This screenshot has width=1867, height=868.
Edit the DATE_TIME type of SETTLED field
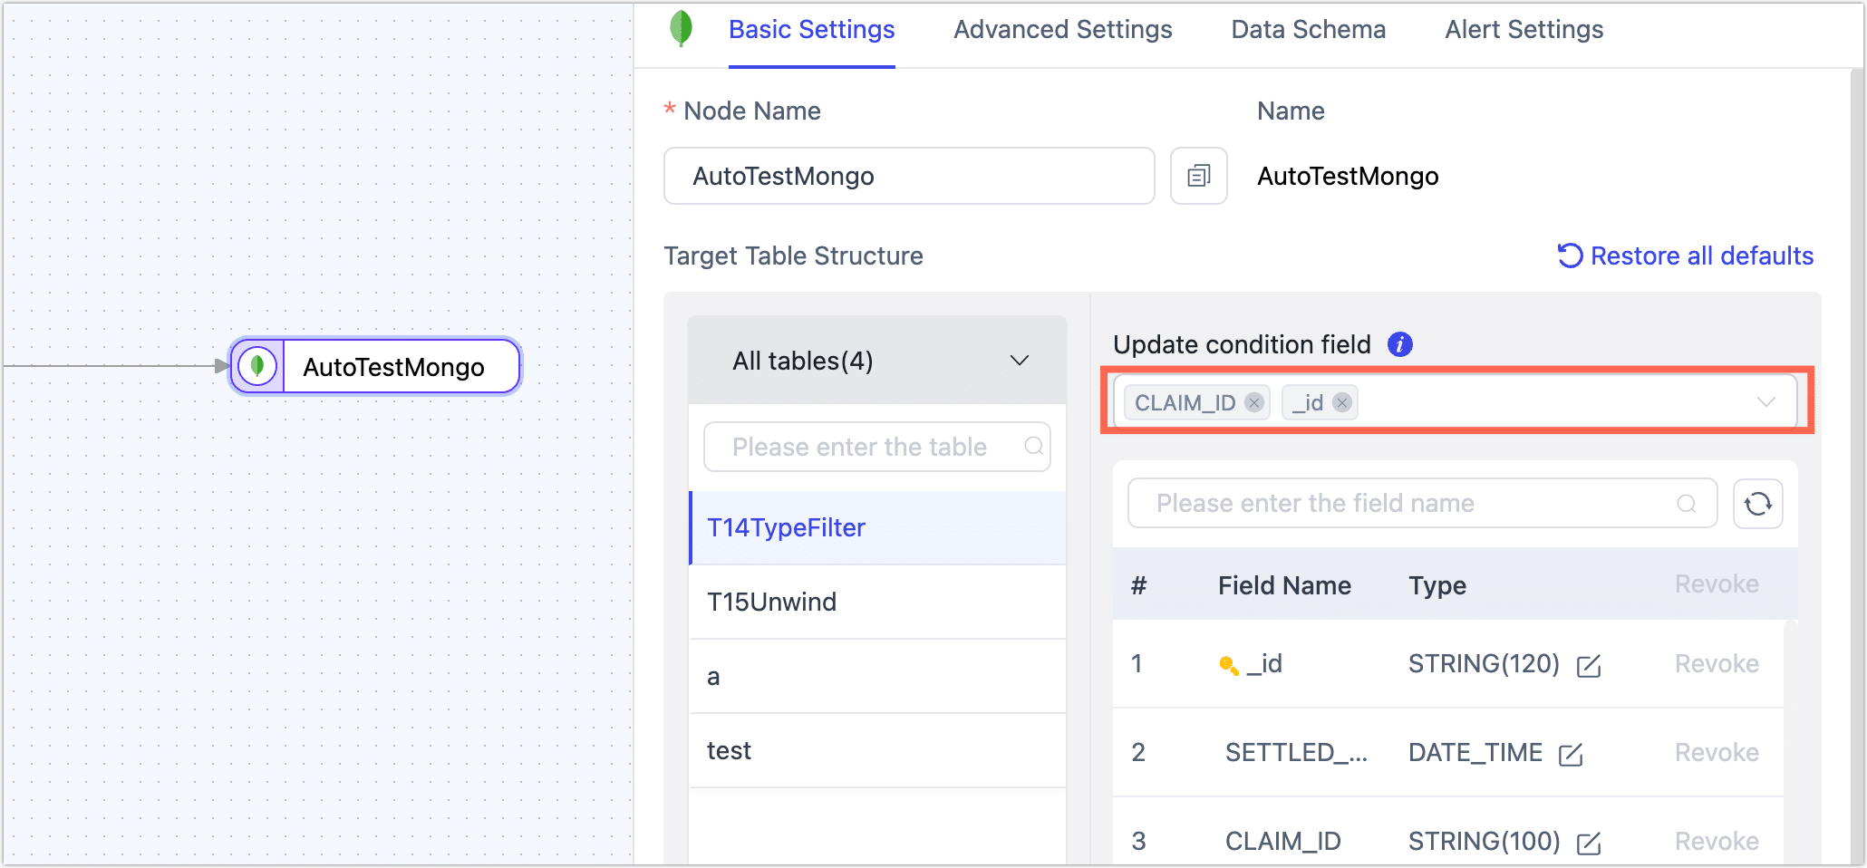point(1571,754)
